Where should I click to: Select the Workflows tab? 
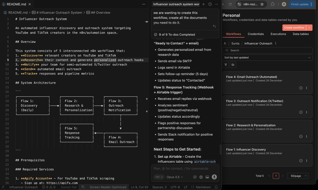tap(233, 34)
